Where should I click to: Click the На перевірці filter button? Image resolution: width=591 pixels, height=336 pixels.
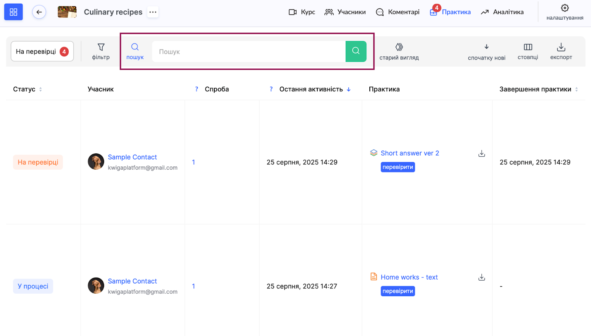(x=42, y=51)
